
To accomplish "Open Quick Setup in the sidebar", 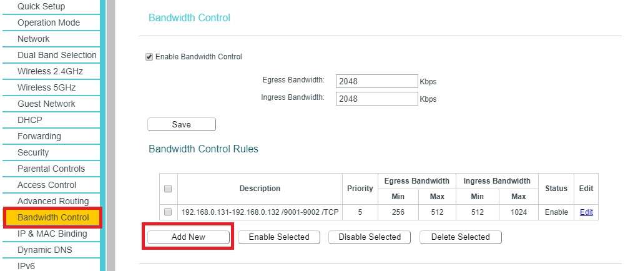I will coord(41,6).
